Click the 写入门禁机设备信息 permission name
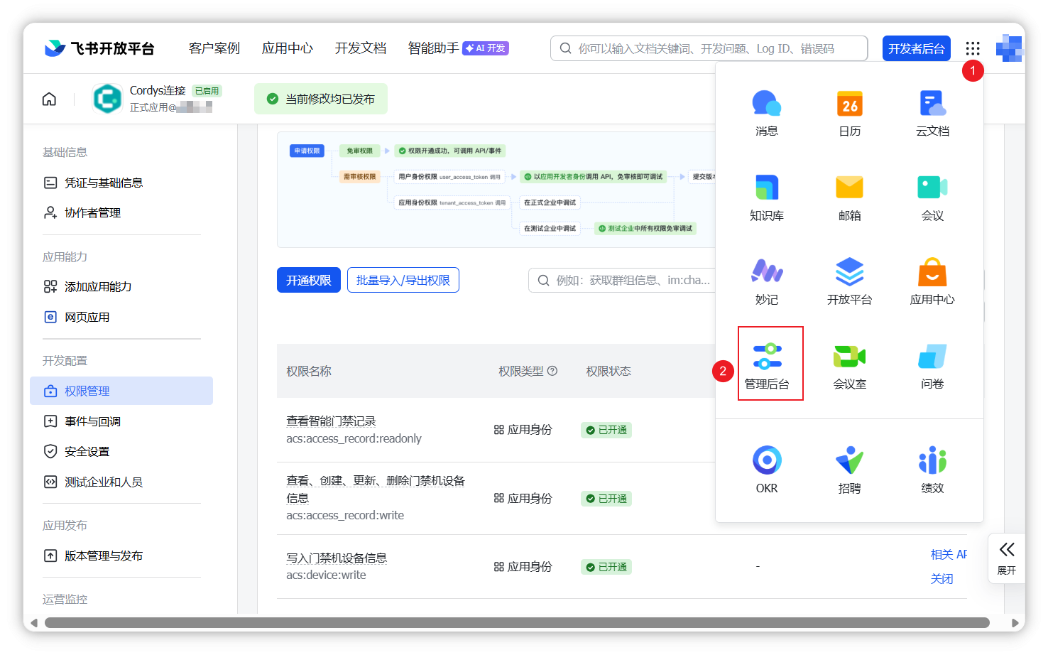1048x655 pixels. pyautogui.click(x=337, y=558)
